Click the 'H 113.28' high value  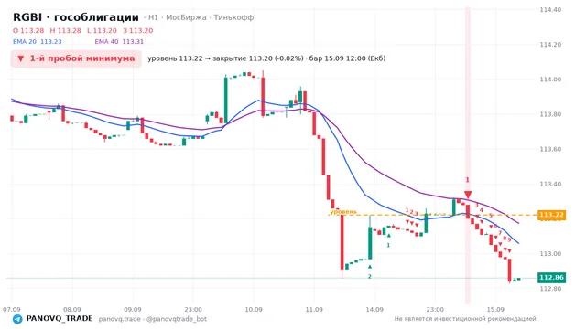[x=65, y=30]
